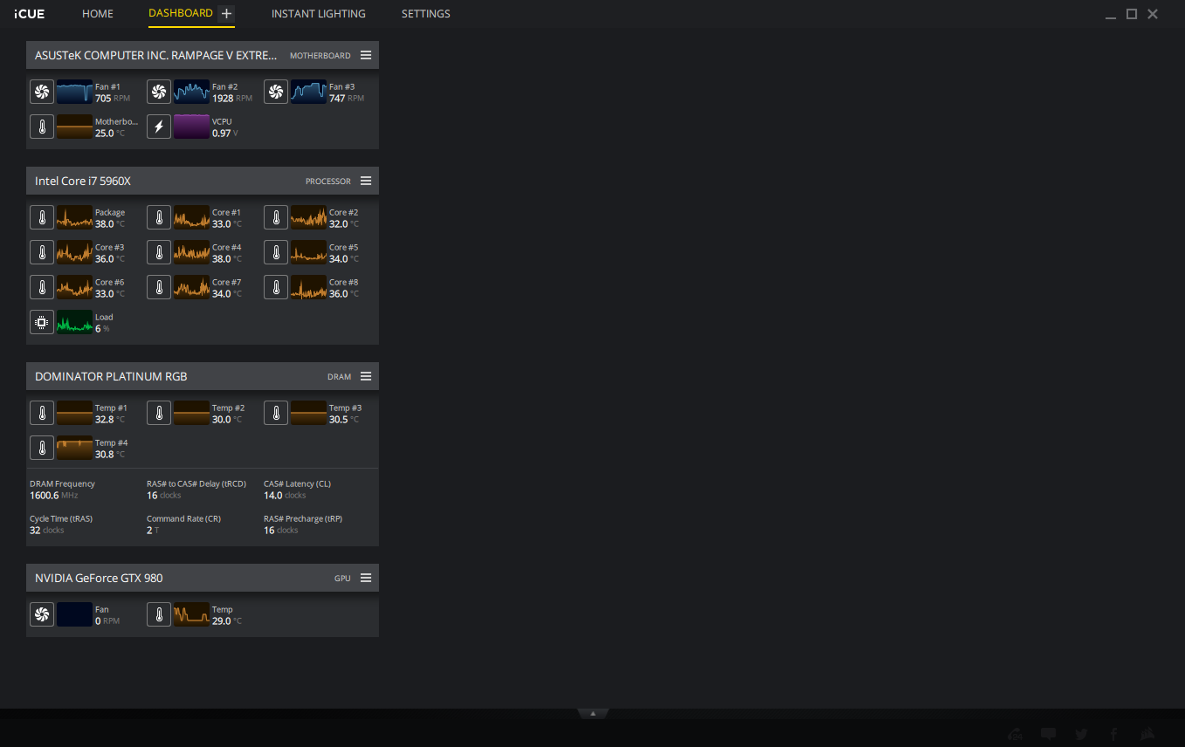Expand the bottom panel arrow handle
1185x747 pixels.
tap(593, 713)
